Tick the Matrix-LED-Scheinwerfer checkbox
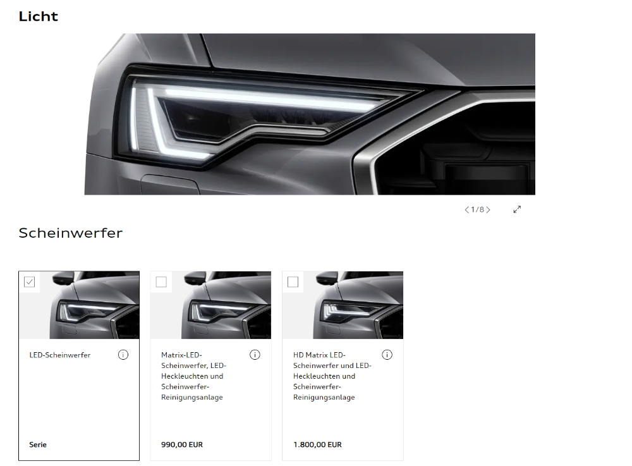This screenshot has width=632, height=466. click(x=161, y=282)
